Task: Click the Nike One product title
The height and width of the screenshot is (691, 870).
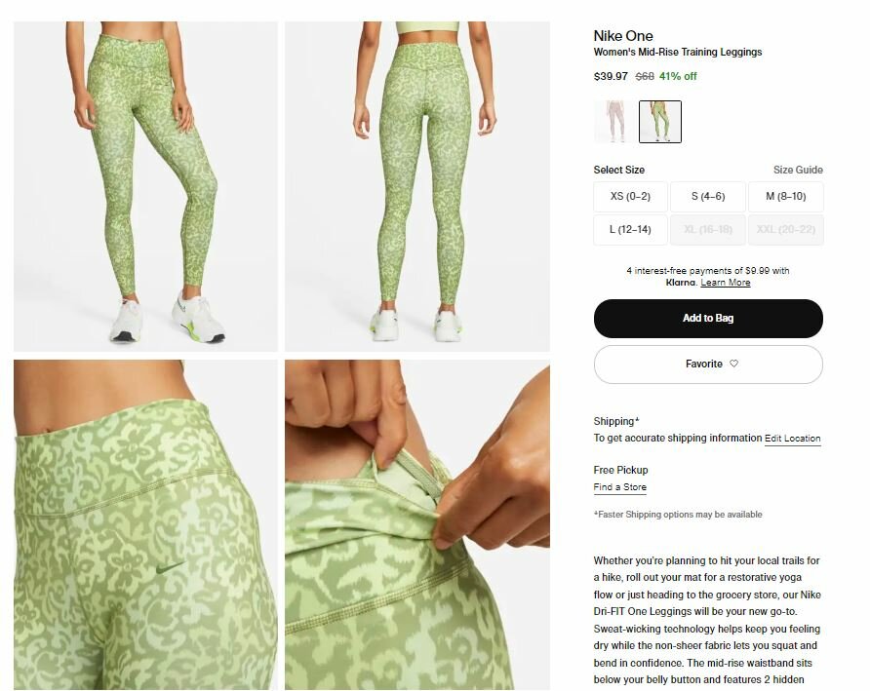Action: pos(623,35)
